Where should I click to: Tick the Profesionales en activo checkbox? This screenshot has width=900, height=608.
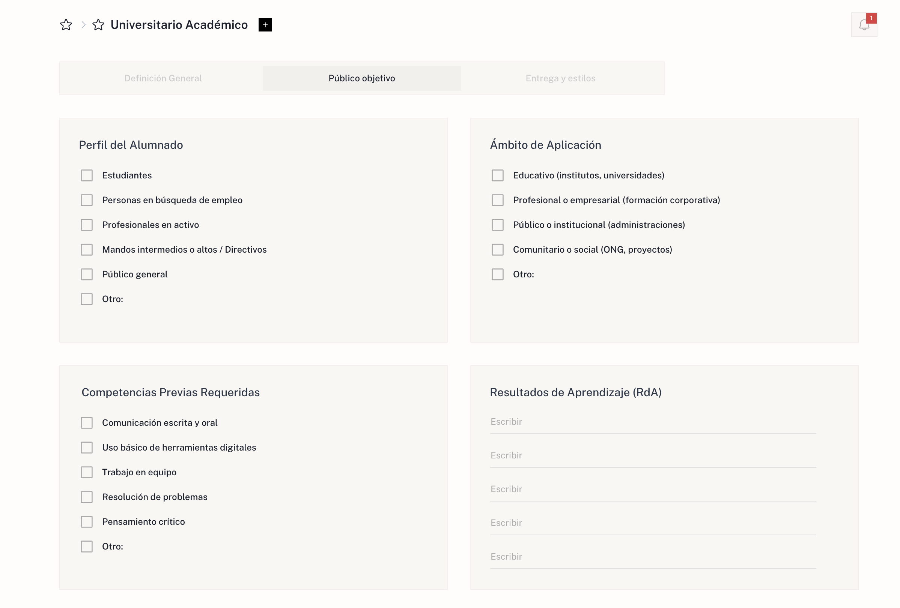(87, 225)
